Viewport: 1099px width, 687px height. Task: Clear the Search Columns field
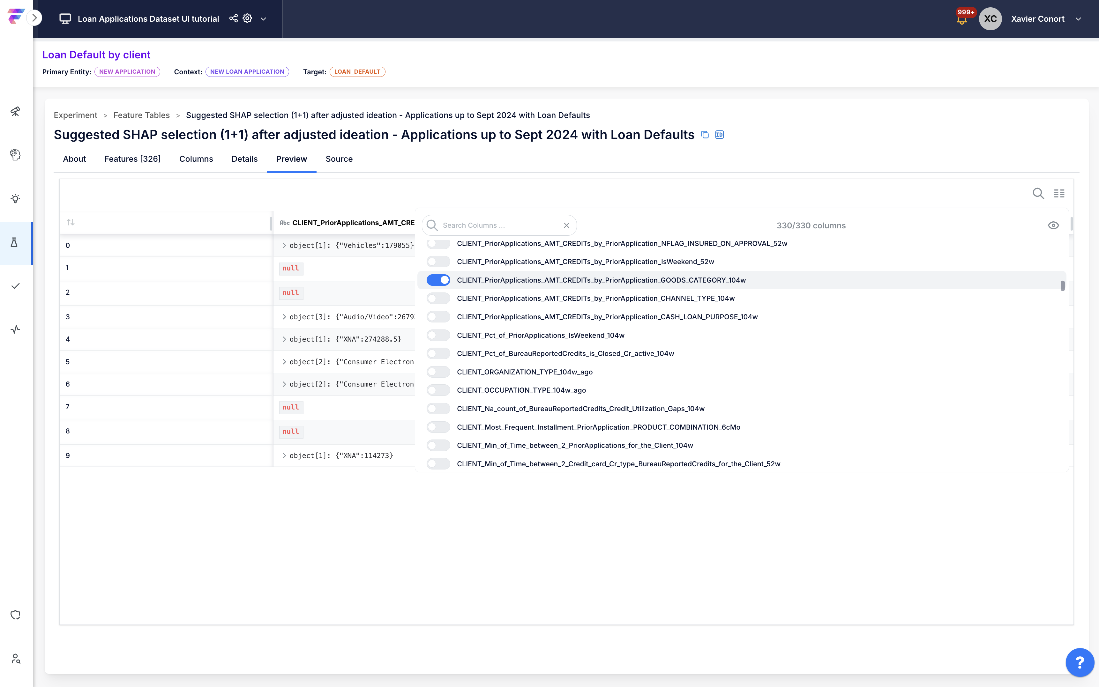pos(566,225)
